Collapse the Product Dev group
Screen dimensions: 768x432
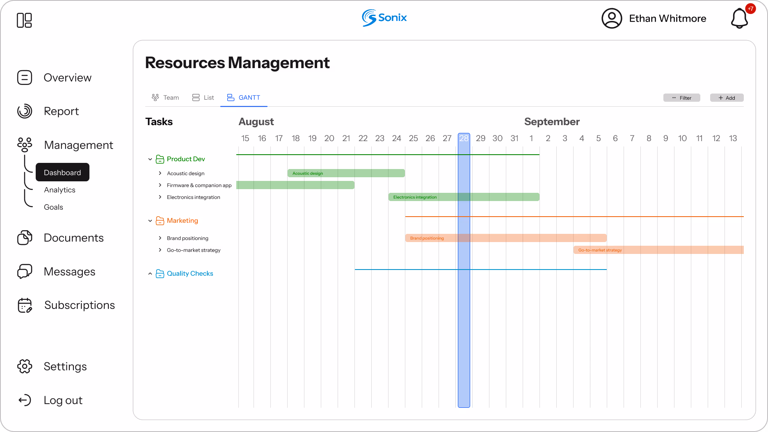click(x=150, y=159)
